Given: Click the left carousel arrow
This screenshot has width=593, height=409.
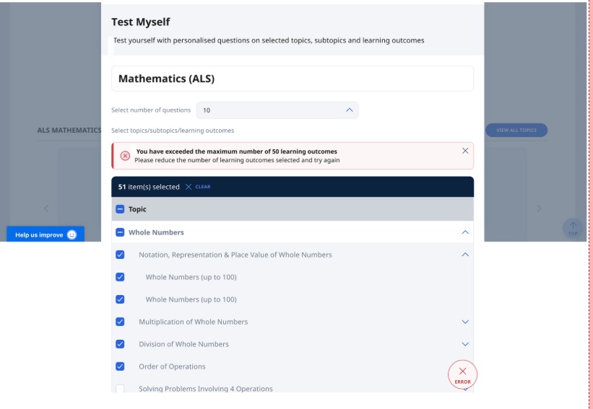Looking at the screenshot, I should pyautogui.click(x=46, y=208).
